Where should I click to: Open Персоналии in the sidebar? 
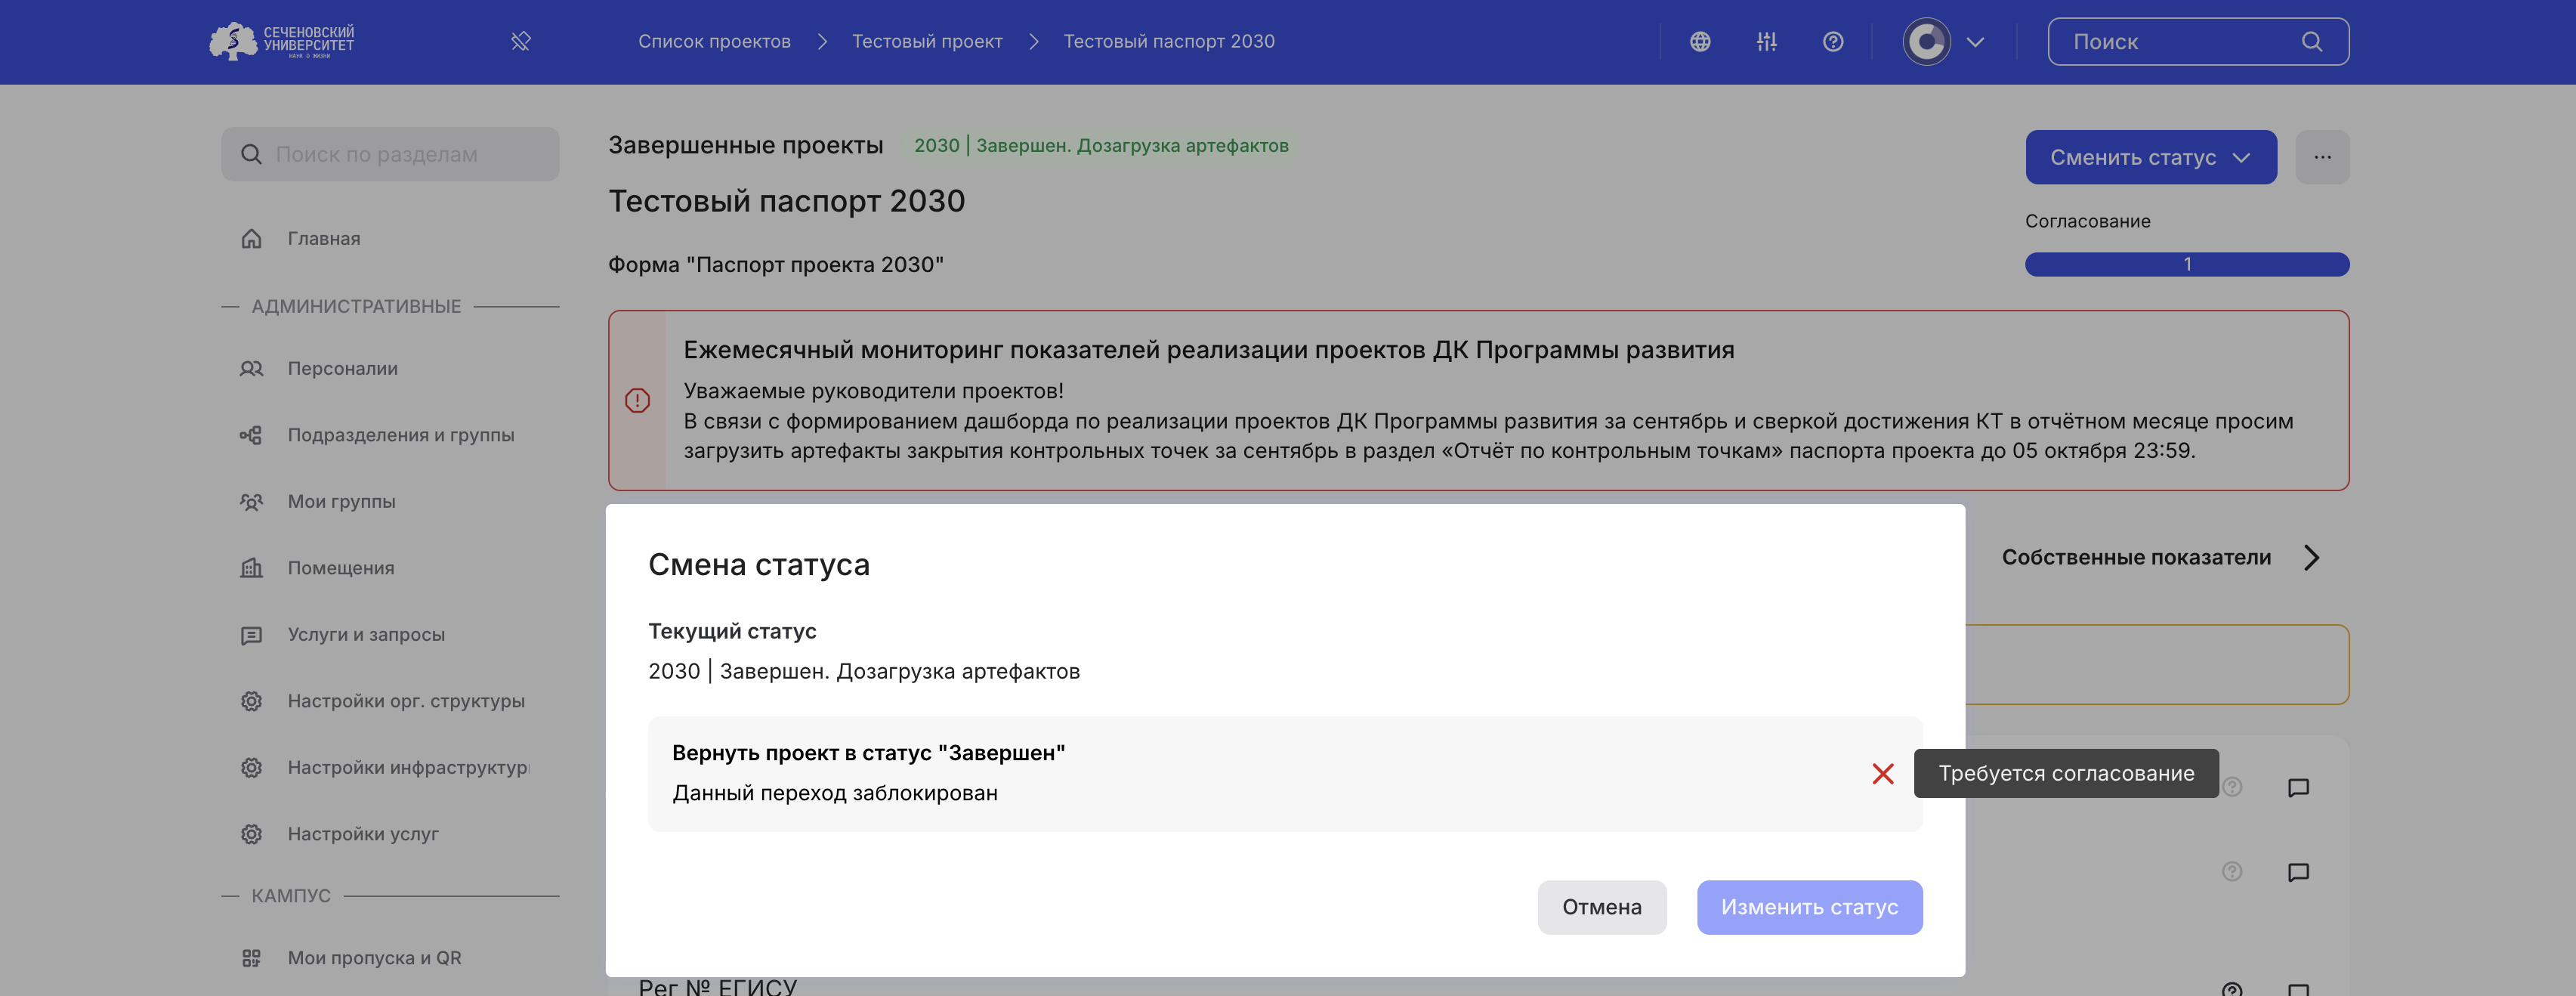(342, 369)
